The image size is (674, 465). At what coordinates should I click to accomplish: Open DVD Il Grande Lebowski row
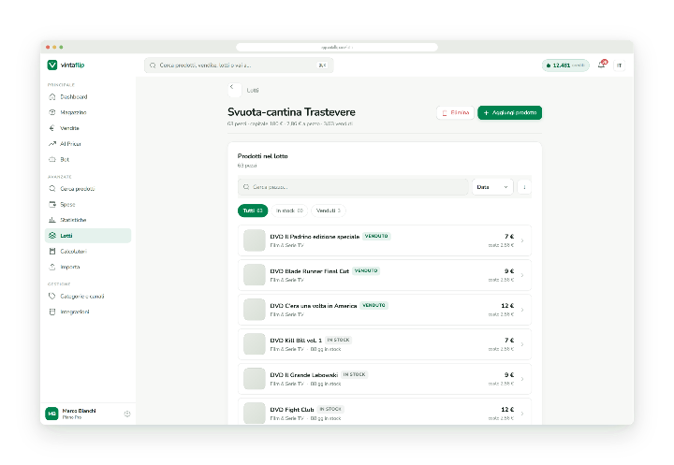[x=385, y=379]
